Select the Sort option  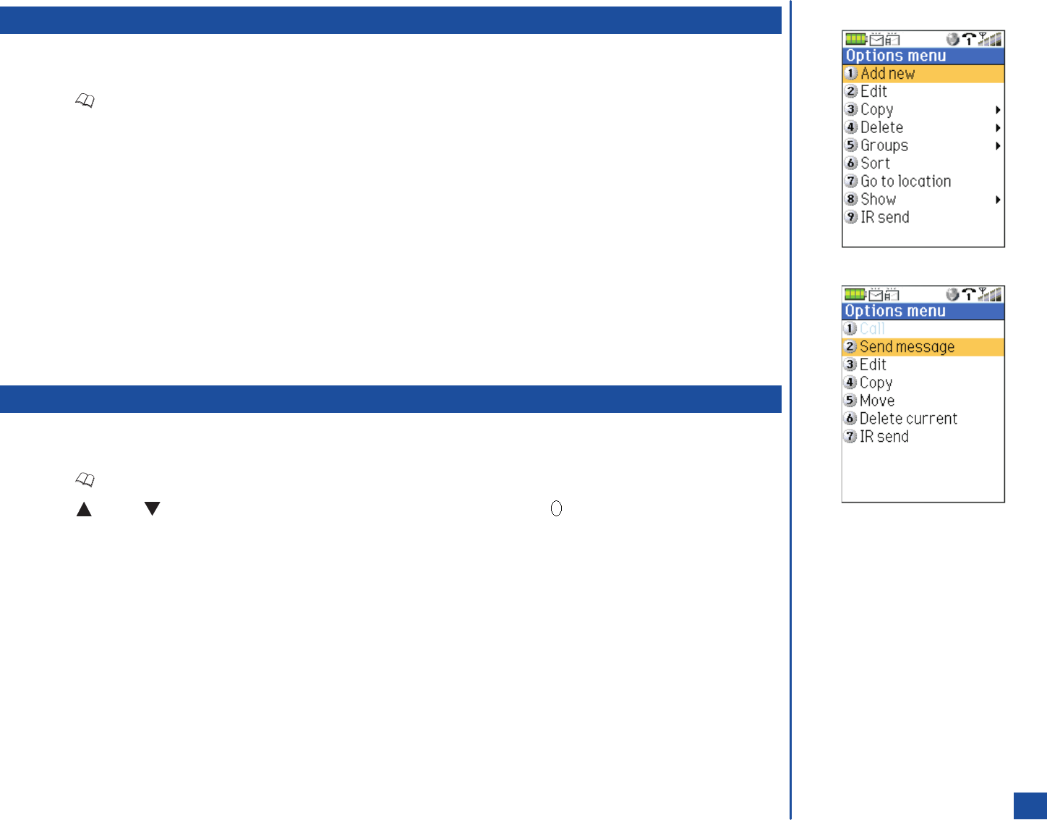pyautogui.click(x=923, y=163)
